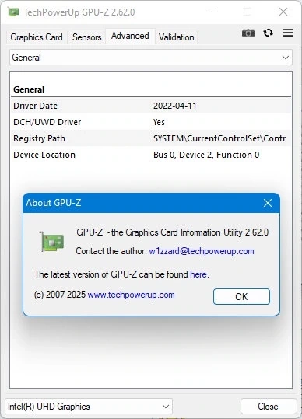Follow the 'here' latest version link
Screen dimensions: 302x419
coord(198,274)
